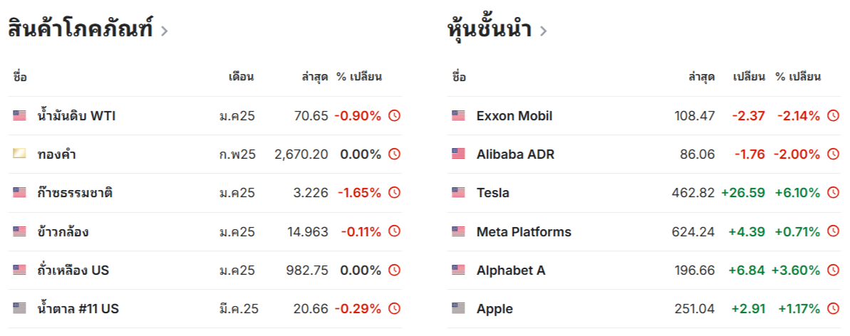850x336 pixels.
Task: Open the สินค้าโภคภัณฑ์ heading link
Action: [x=81, y=28]
